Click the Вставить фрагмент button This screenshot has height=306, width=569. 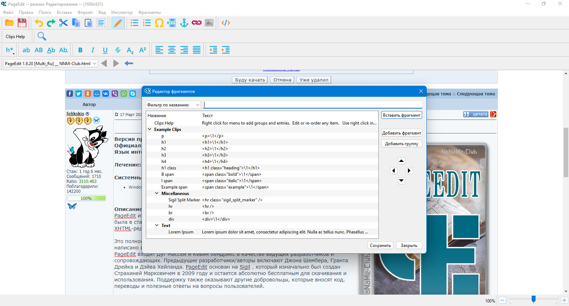point(402,115)
